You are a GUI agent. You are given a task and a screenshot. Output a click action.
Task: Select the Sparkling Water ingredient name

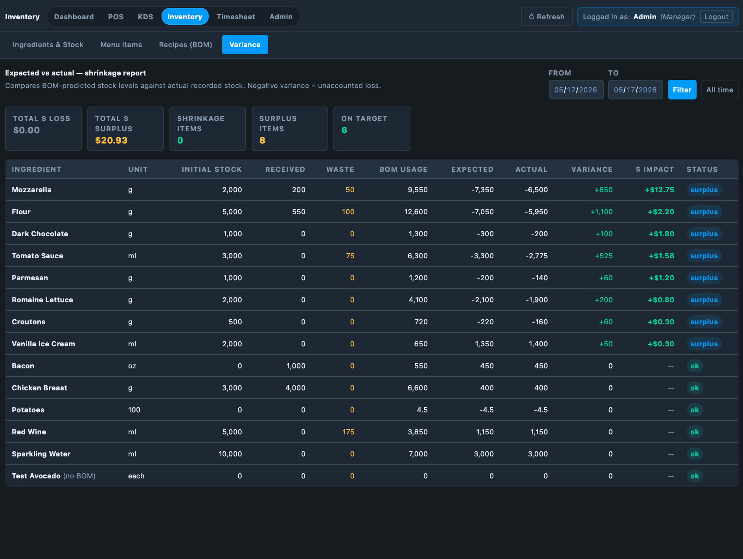[41, 454]
